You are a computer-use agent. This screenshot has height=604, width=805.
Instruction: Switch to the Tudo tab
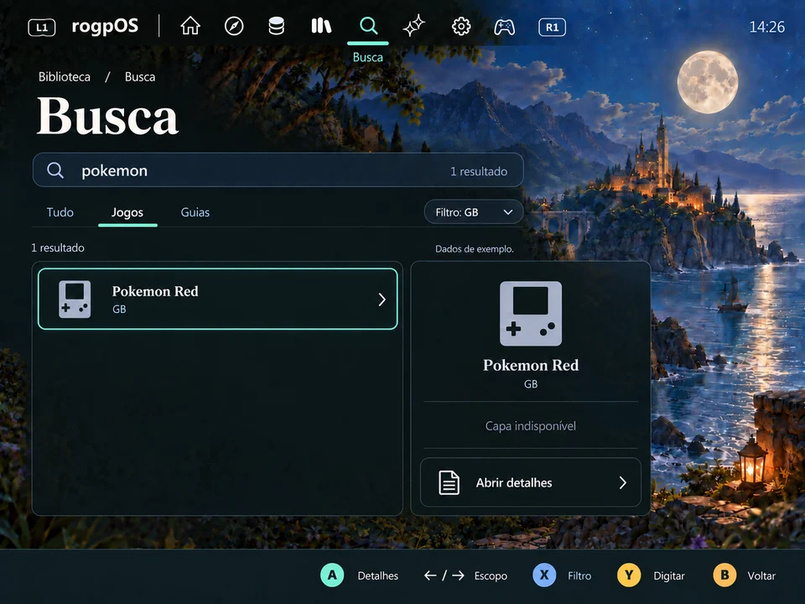(60, 212)
